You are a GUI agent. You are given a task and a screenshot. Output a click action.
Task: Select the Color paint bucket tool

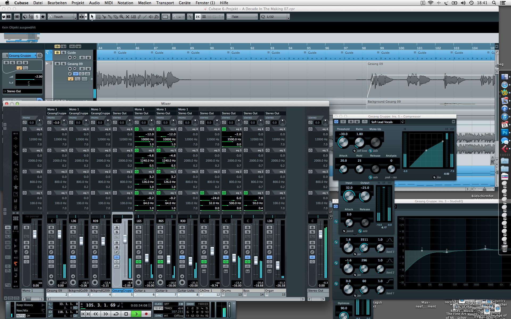tap(157, 17)
